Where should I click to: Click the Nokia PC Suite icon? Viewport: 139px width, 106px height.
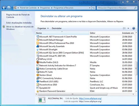[x=38, y=72]
